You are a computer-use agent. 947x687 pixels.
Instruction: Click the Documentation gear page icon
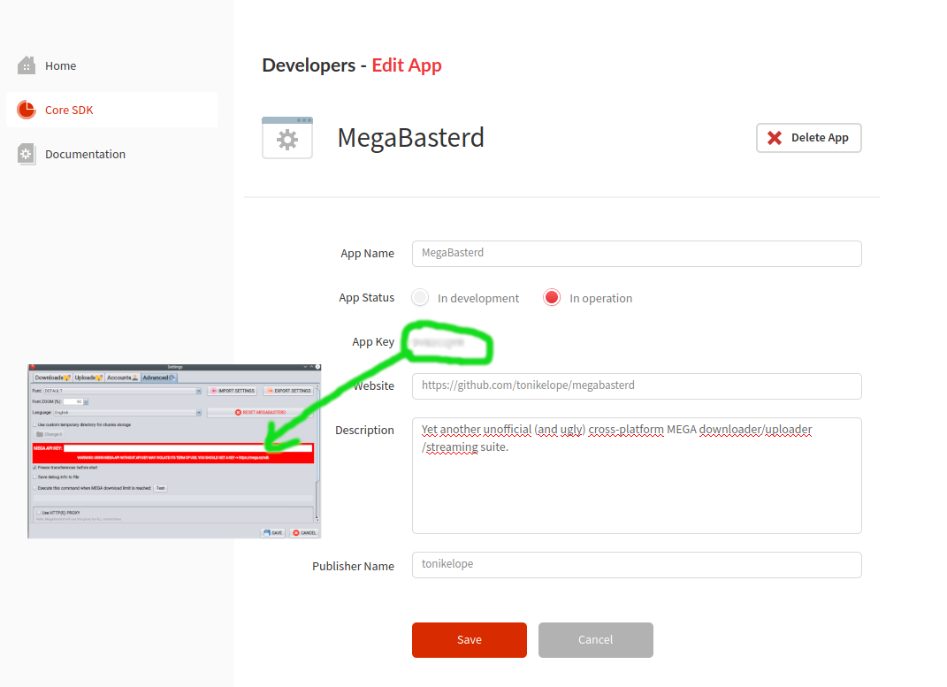coord(26,154)
